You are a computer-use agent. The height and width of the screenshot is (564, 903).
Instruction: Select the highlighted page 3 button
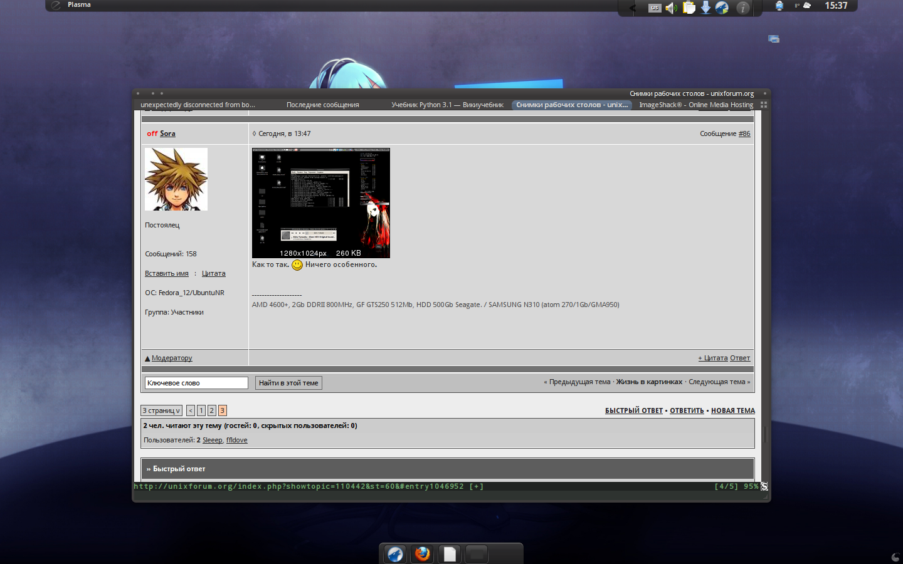click(223, 410)
